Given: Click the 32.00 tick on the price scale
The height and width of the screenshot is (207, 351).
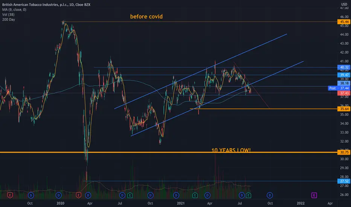Looking at the screenshot, I should (344, 141).
